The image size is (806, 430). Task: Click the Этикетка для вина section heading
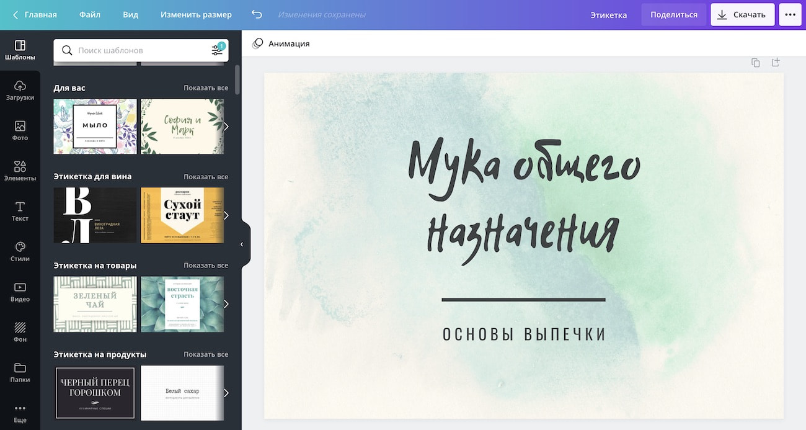92,177
